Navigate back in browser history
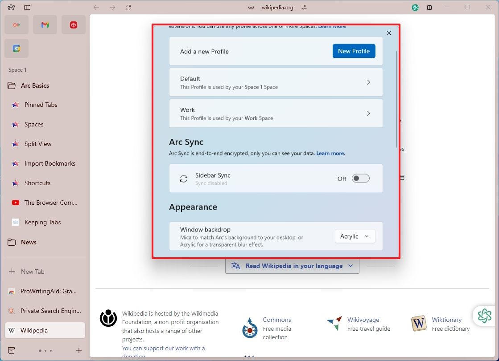The width and height of the screenshot is (499, 361). [96, 7]
